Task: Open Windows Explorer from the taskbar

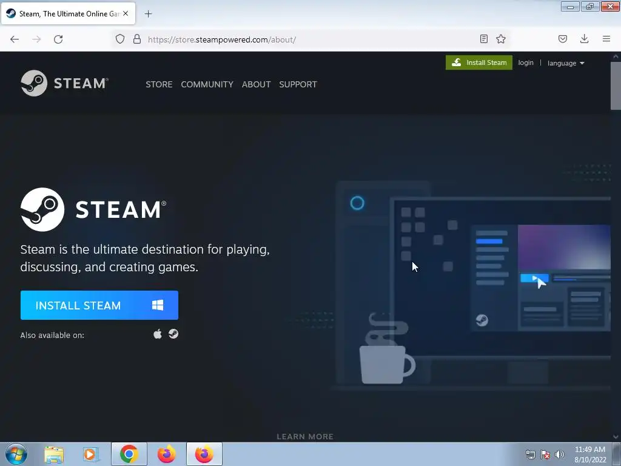Action: click(x=54, y=454)
